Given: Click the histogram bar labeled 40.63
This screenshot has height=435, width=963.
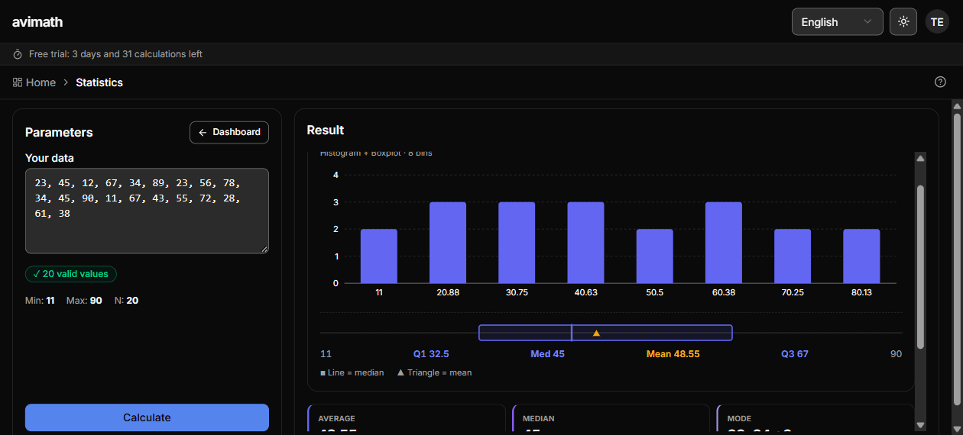Looking at the screenshot, I should tap(585, 243).
